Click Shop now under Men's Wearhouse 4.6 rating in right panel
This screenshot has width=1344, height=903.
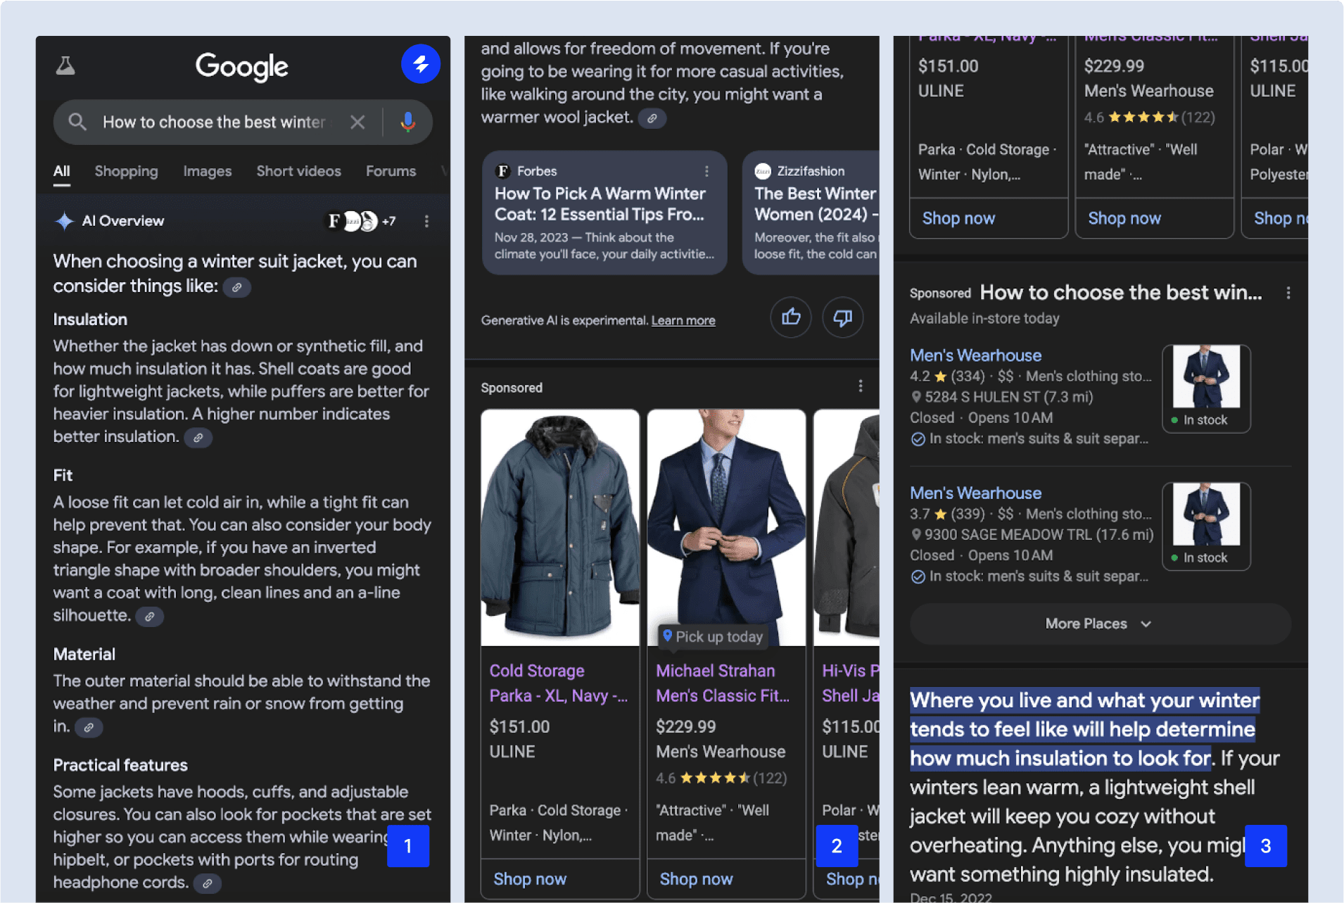1124,218
